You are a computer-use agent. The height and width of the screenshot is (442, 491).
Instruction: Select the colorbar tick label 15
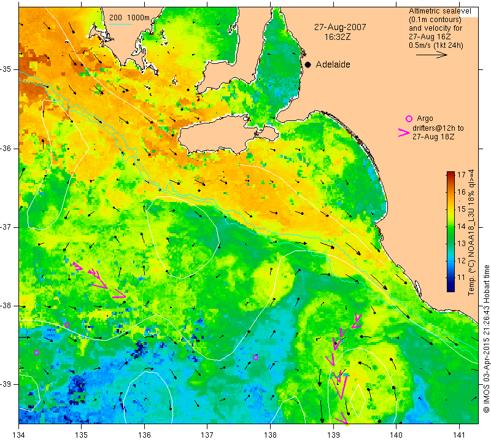462,209
